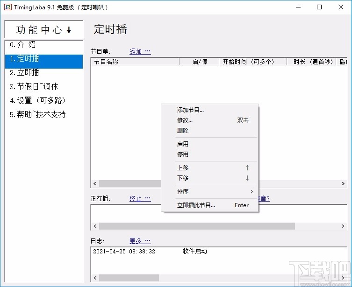The width and height of the screenshot is (352, 287).
Task: Click the 节目名称 column header
Action: coord(135,62)
